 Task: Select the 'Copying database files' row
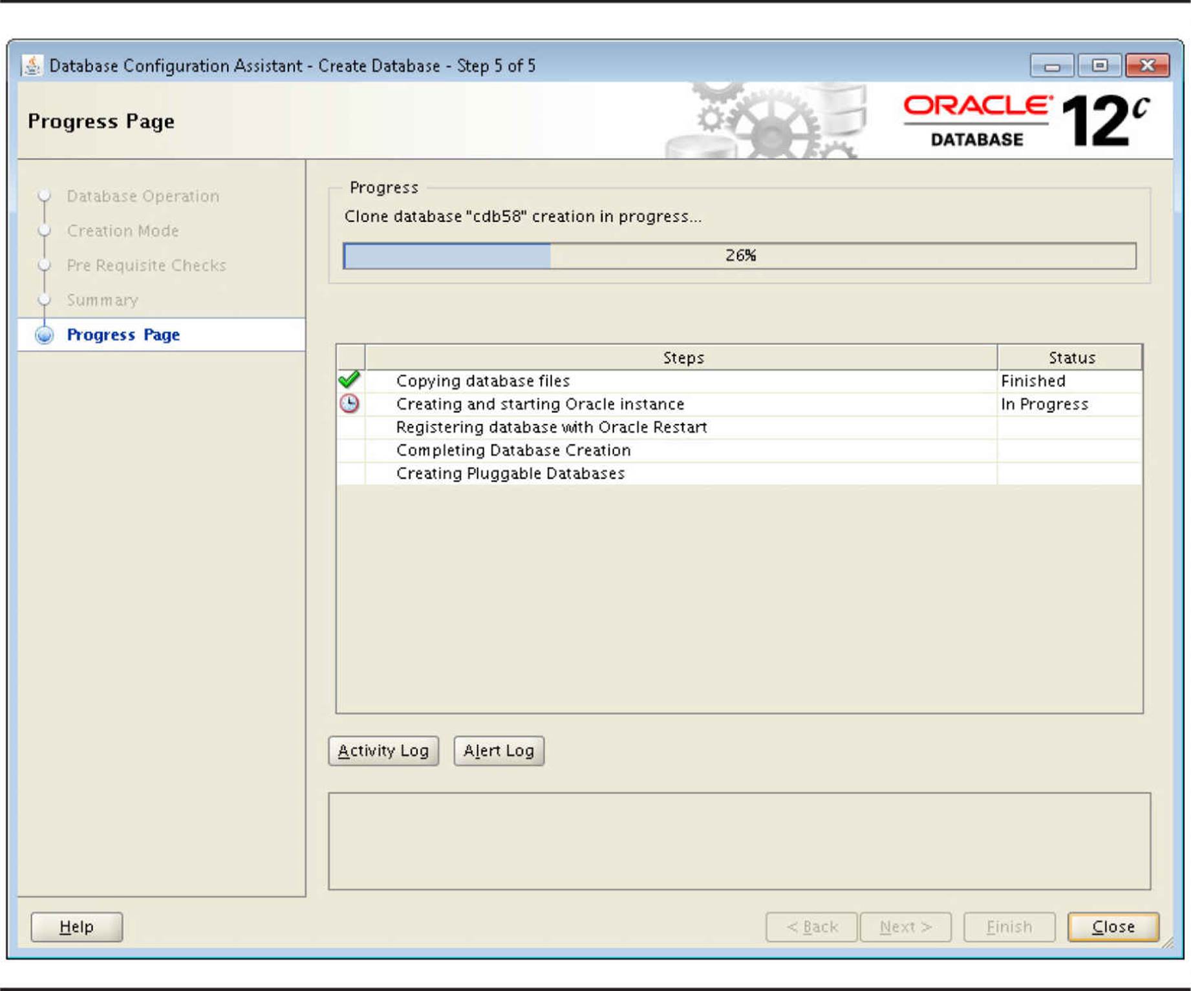740,381
